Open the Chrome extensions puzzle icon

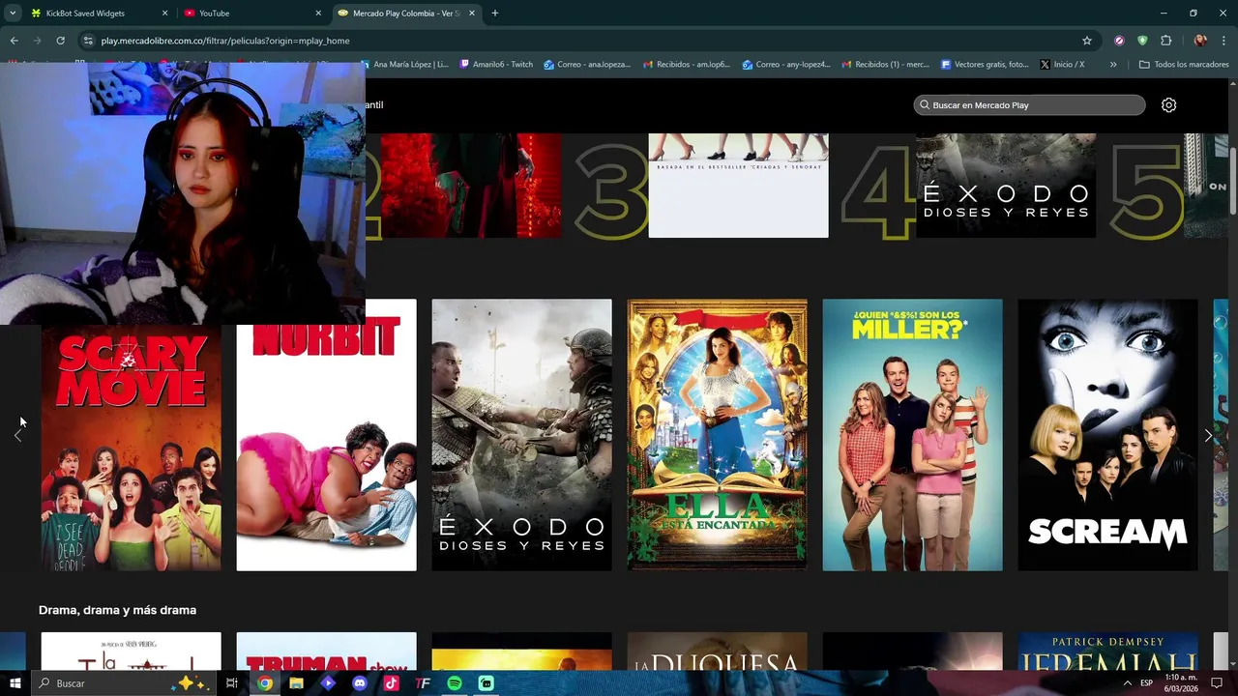tap(1165, 41)
